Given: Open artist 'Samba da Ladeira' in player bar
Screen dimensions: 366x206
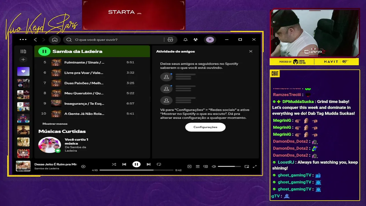Looking at the screenshot, I should click(47, 169).
